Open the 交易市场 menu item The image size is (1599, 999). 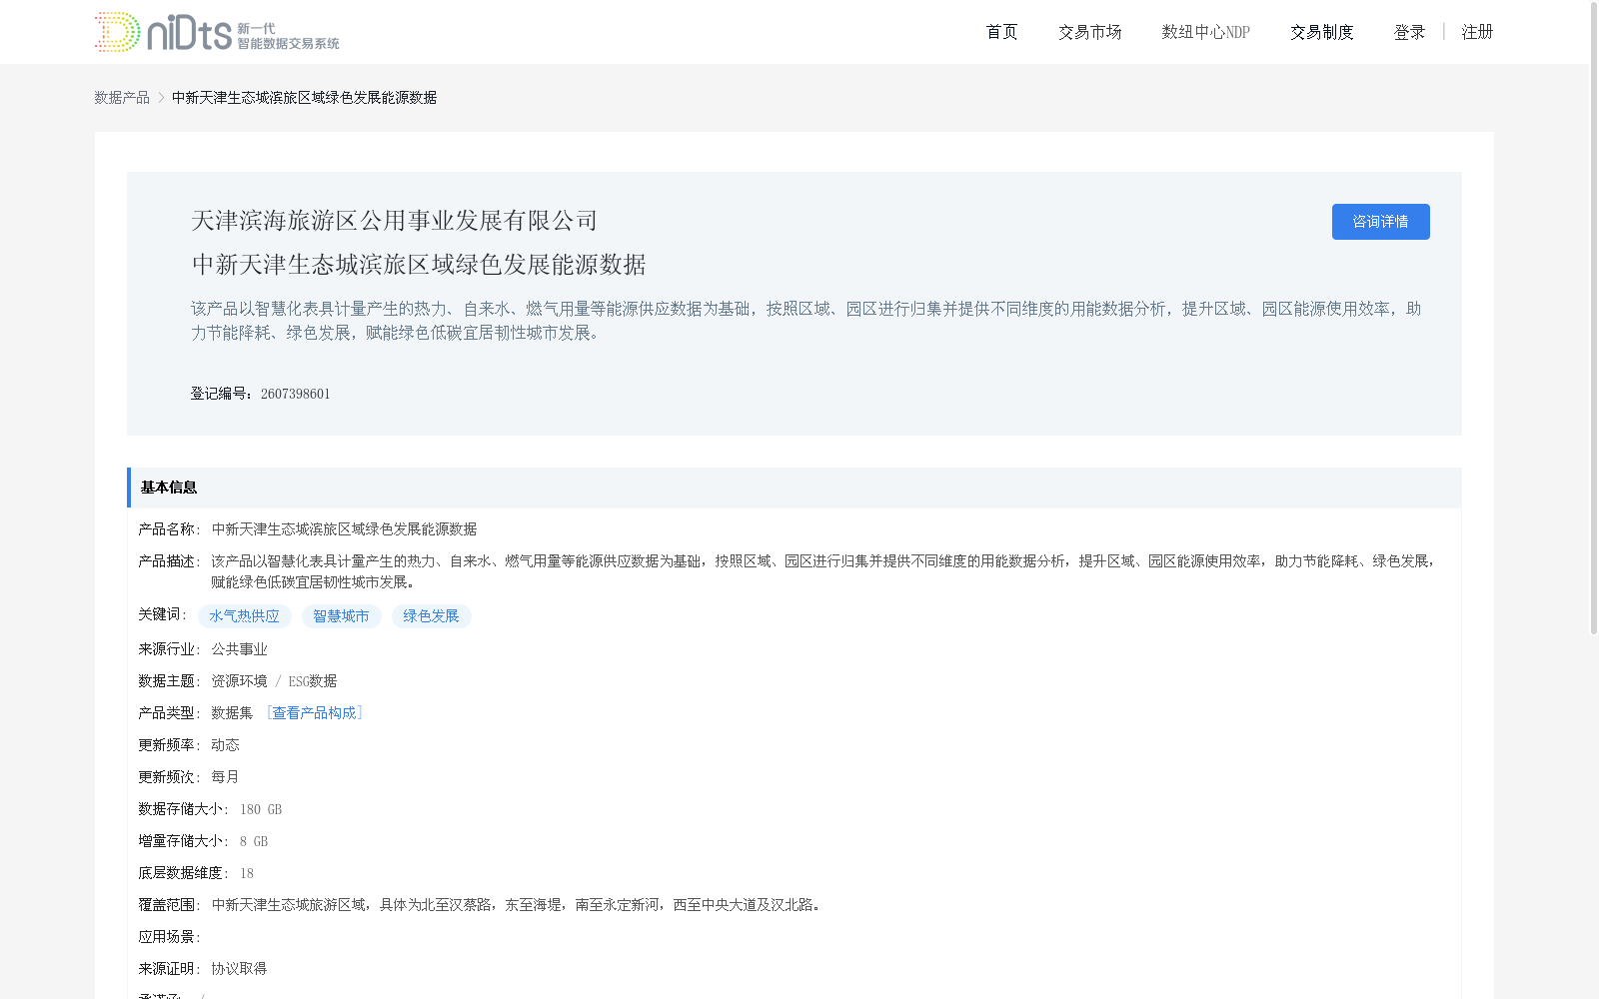(x=1089, y=32)
